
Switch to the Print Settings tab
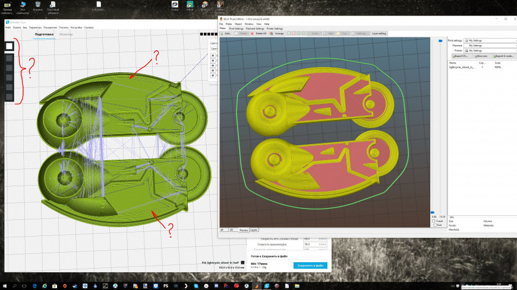tap(236, 28)
